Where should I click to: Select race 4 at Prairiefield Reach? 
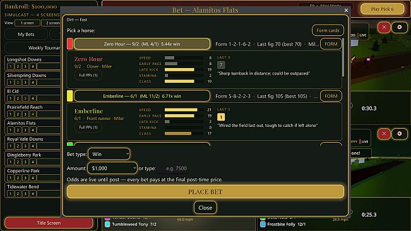pyautogui.click(x=33, y=114)
